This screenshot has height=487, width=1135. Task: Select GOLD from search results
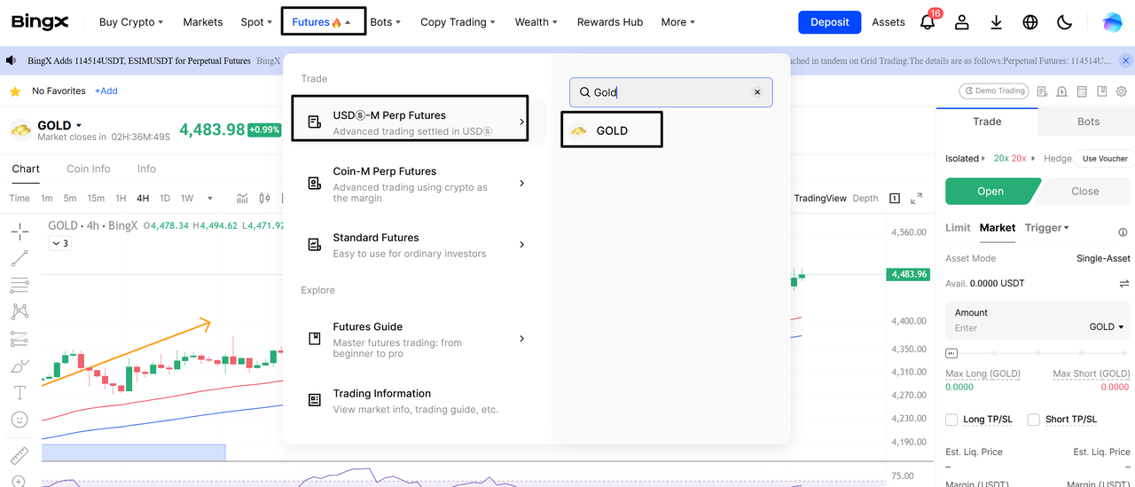point(612,130)
